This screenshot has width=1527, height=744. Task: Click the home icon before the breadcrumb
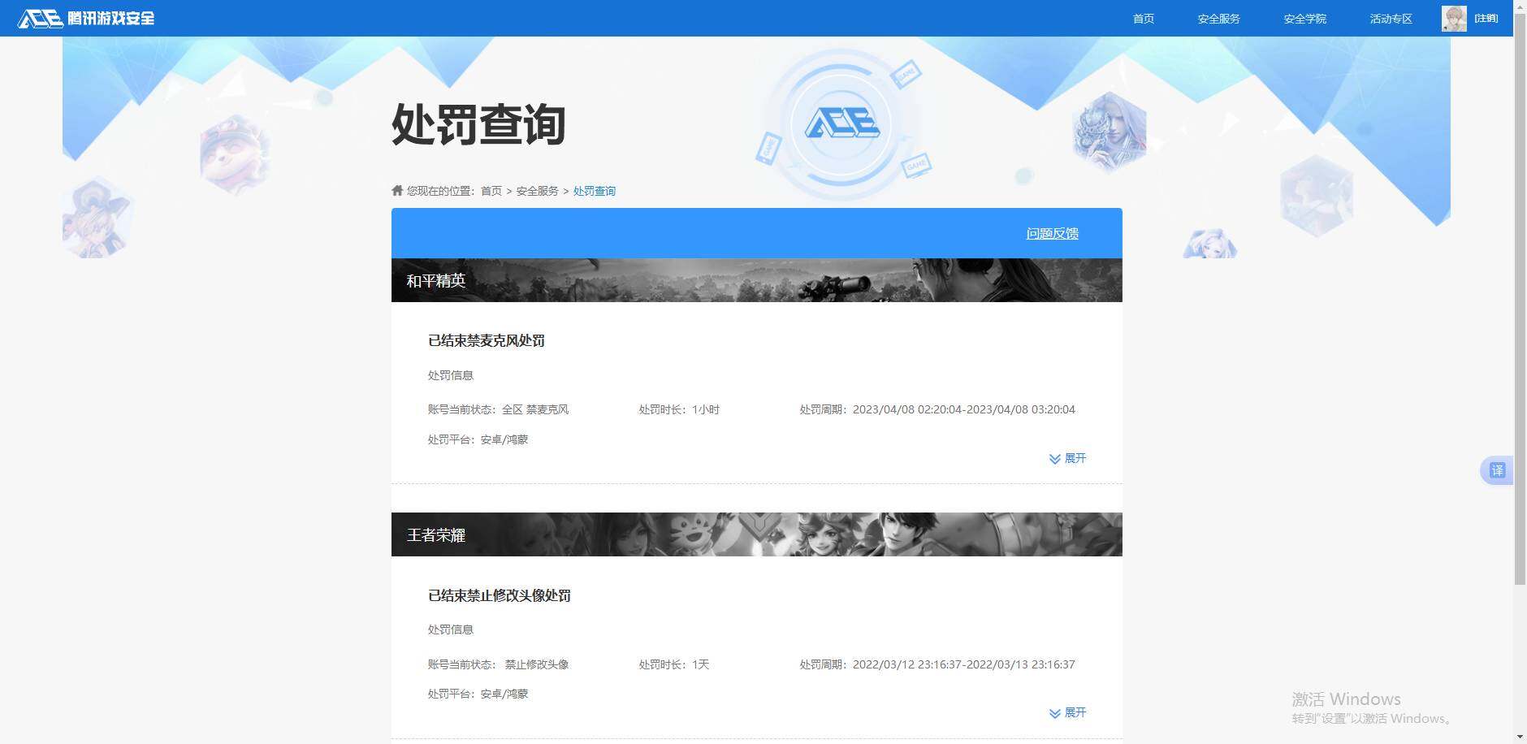[396, 190]
